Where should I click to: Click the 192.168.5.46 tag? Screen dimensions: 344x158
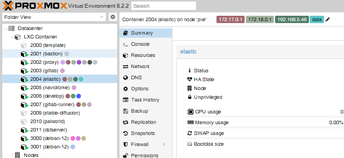click(292, 20)
